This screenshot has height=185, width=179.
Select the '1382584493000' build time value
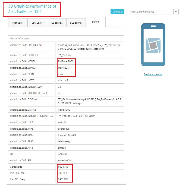(67, 135)
